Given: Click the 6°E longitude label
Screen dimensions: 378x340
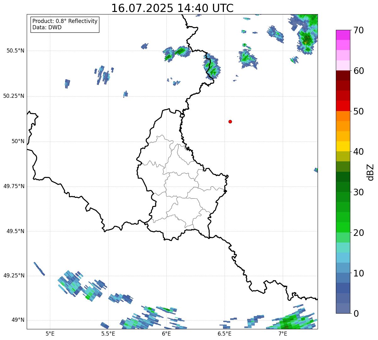Looking at the screenshot, I should [166, 334].
